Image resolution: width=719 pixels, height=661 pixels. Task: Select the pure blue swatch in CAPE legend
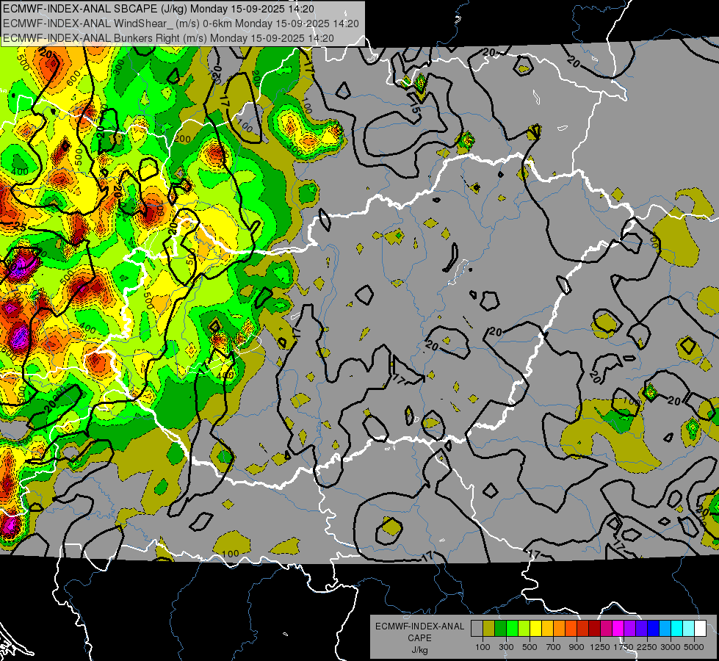653,628
